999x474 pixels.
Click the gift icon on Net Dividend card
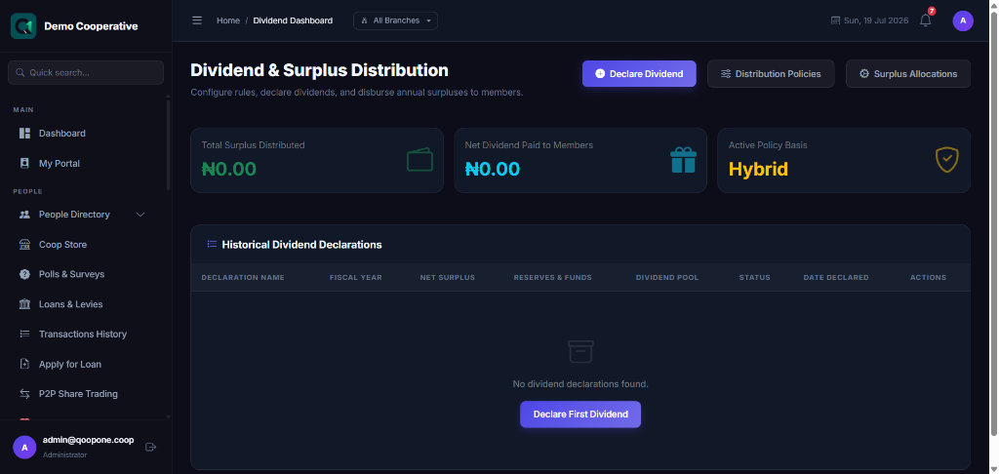(683, 160)
